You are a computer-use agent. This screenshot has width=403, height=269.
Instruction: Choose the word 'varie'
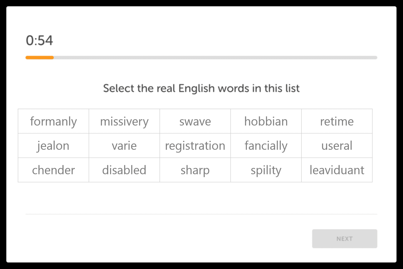(x=124, y=146)
